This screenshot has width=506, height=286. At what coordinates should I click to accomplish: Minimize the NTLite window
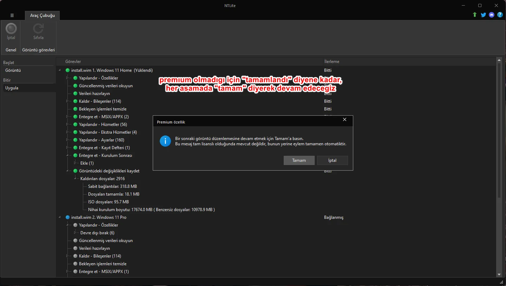coord(464,5)
